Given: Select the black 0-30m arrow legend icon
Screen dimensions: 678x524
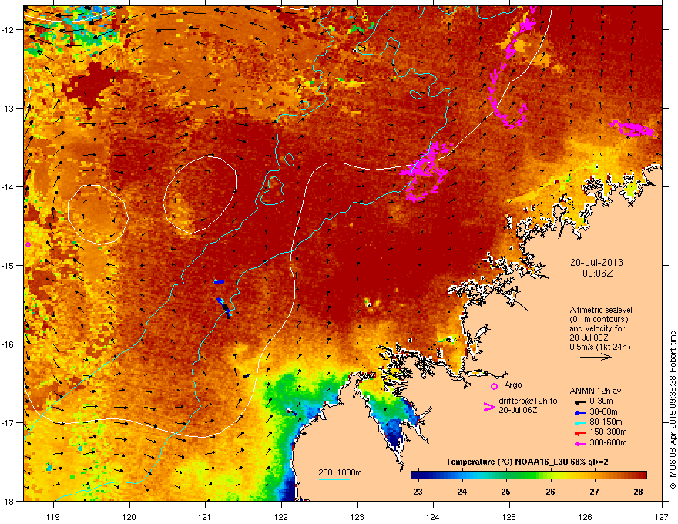Looking at the screenshot, I should (580, 401).
